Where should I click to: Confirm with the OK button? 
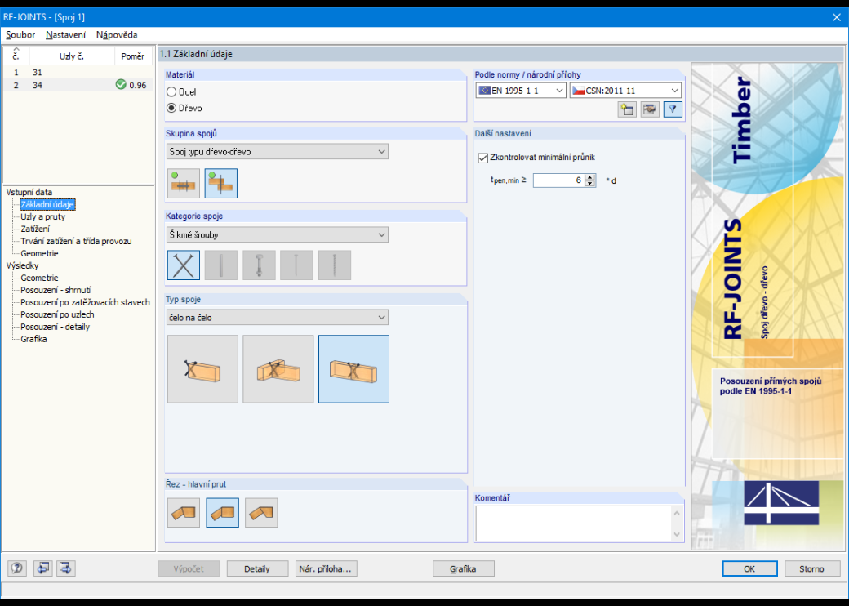(x=749, y=568)
